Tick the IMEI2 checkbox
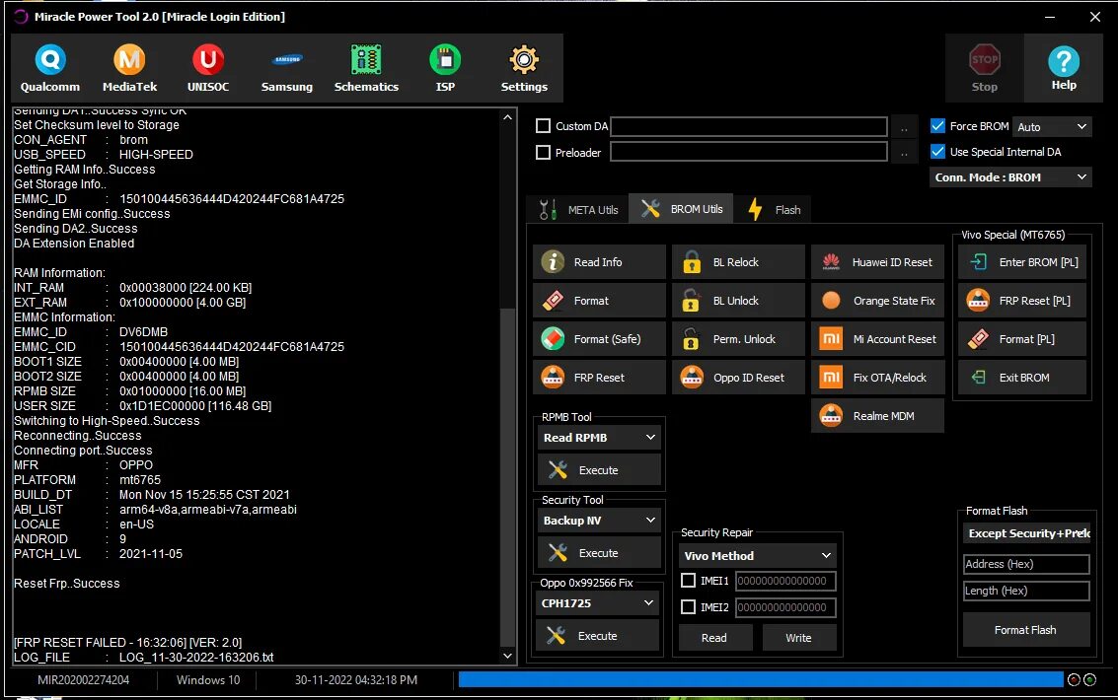This screenshot has height=700, width=1118. pos(688,606)
